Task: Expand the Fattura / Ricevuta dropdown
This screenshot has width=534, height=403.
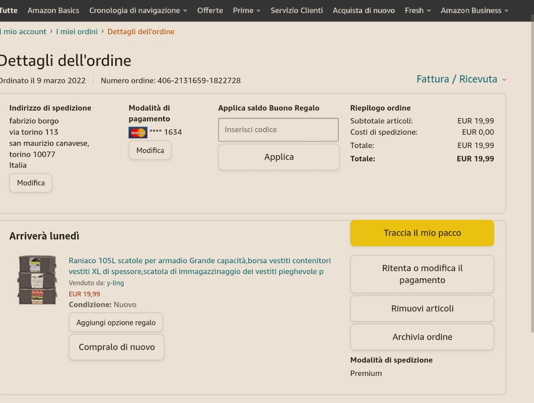Action: pyautogui.click(x=461, y=79)
